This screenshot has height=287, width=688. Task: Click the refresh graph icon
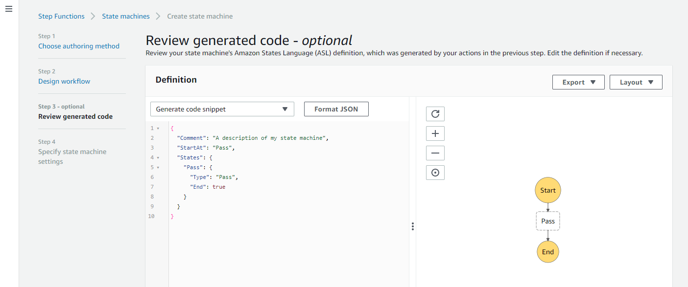click(435, 114)
